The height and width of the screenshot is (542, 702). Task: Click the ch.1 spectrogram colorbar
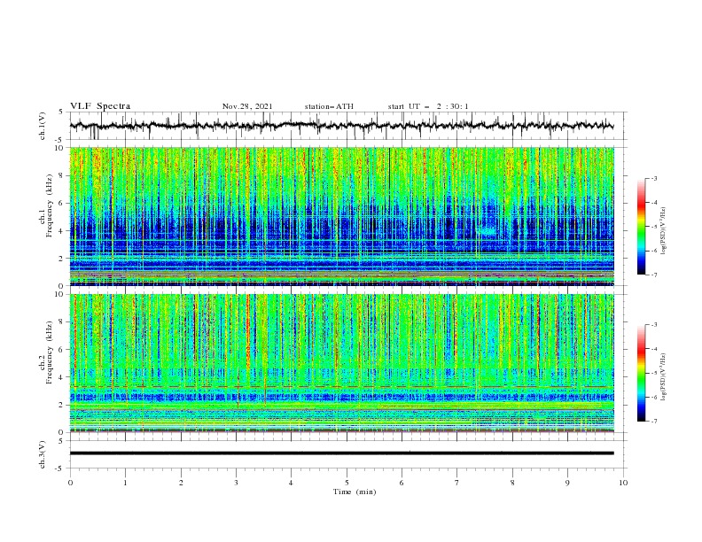point(641,227)
